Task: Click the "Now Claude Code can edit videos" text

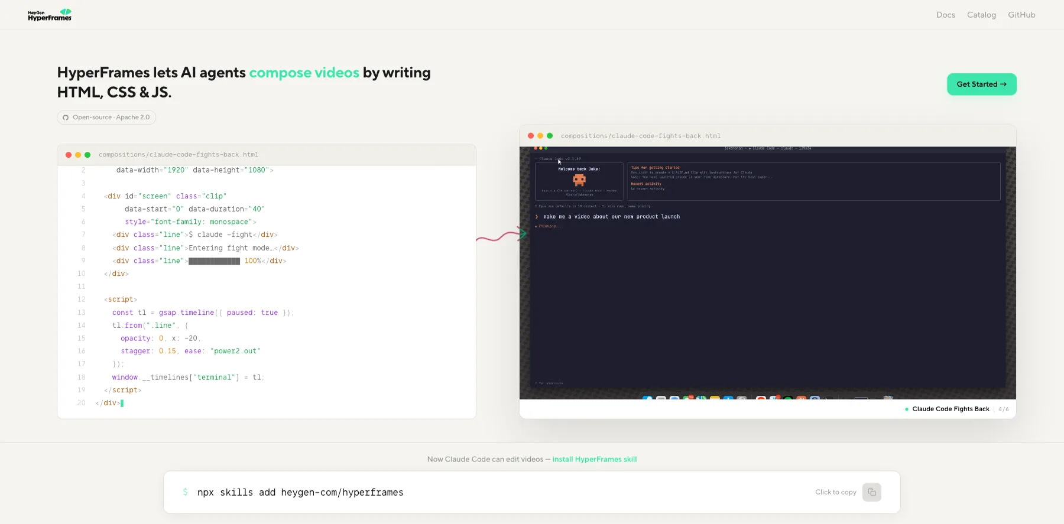Action: 485,459
